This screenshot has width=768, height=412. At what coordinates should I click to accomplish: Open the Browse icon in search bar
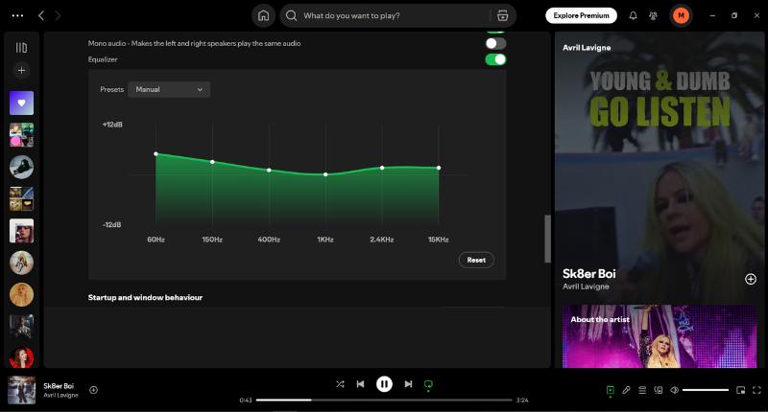point(501,15)
